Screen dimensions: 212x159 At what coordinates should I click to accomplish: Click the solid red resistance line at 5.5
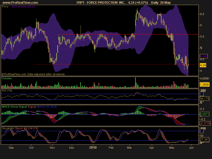pyautogui.click(x=129, y=34)
